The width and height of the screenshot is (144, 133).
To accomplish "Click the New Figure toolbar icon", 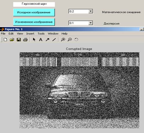I will 5,40.
